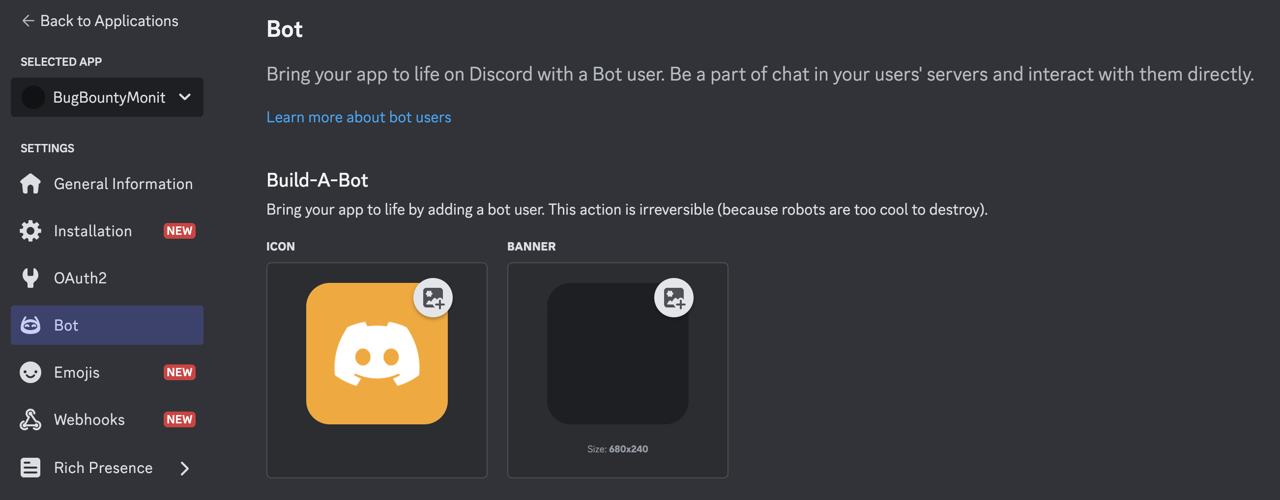1280x500 pixels.
Task: Click the back arrow beside Back to Applications
Action: pos(28,21)
